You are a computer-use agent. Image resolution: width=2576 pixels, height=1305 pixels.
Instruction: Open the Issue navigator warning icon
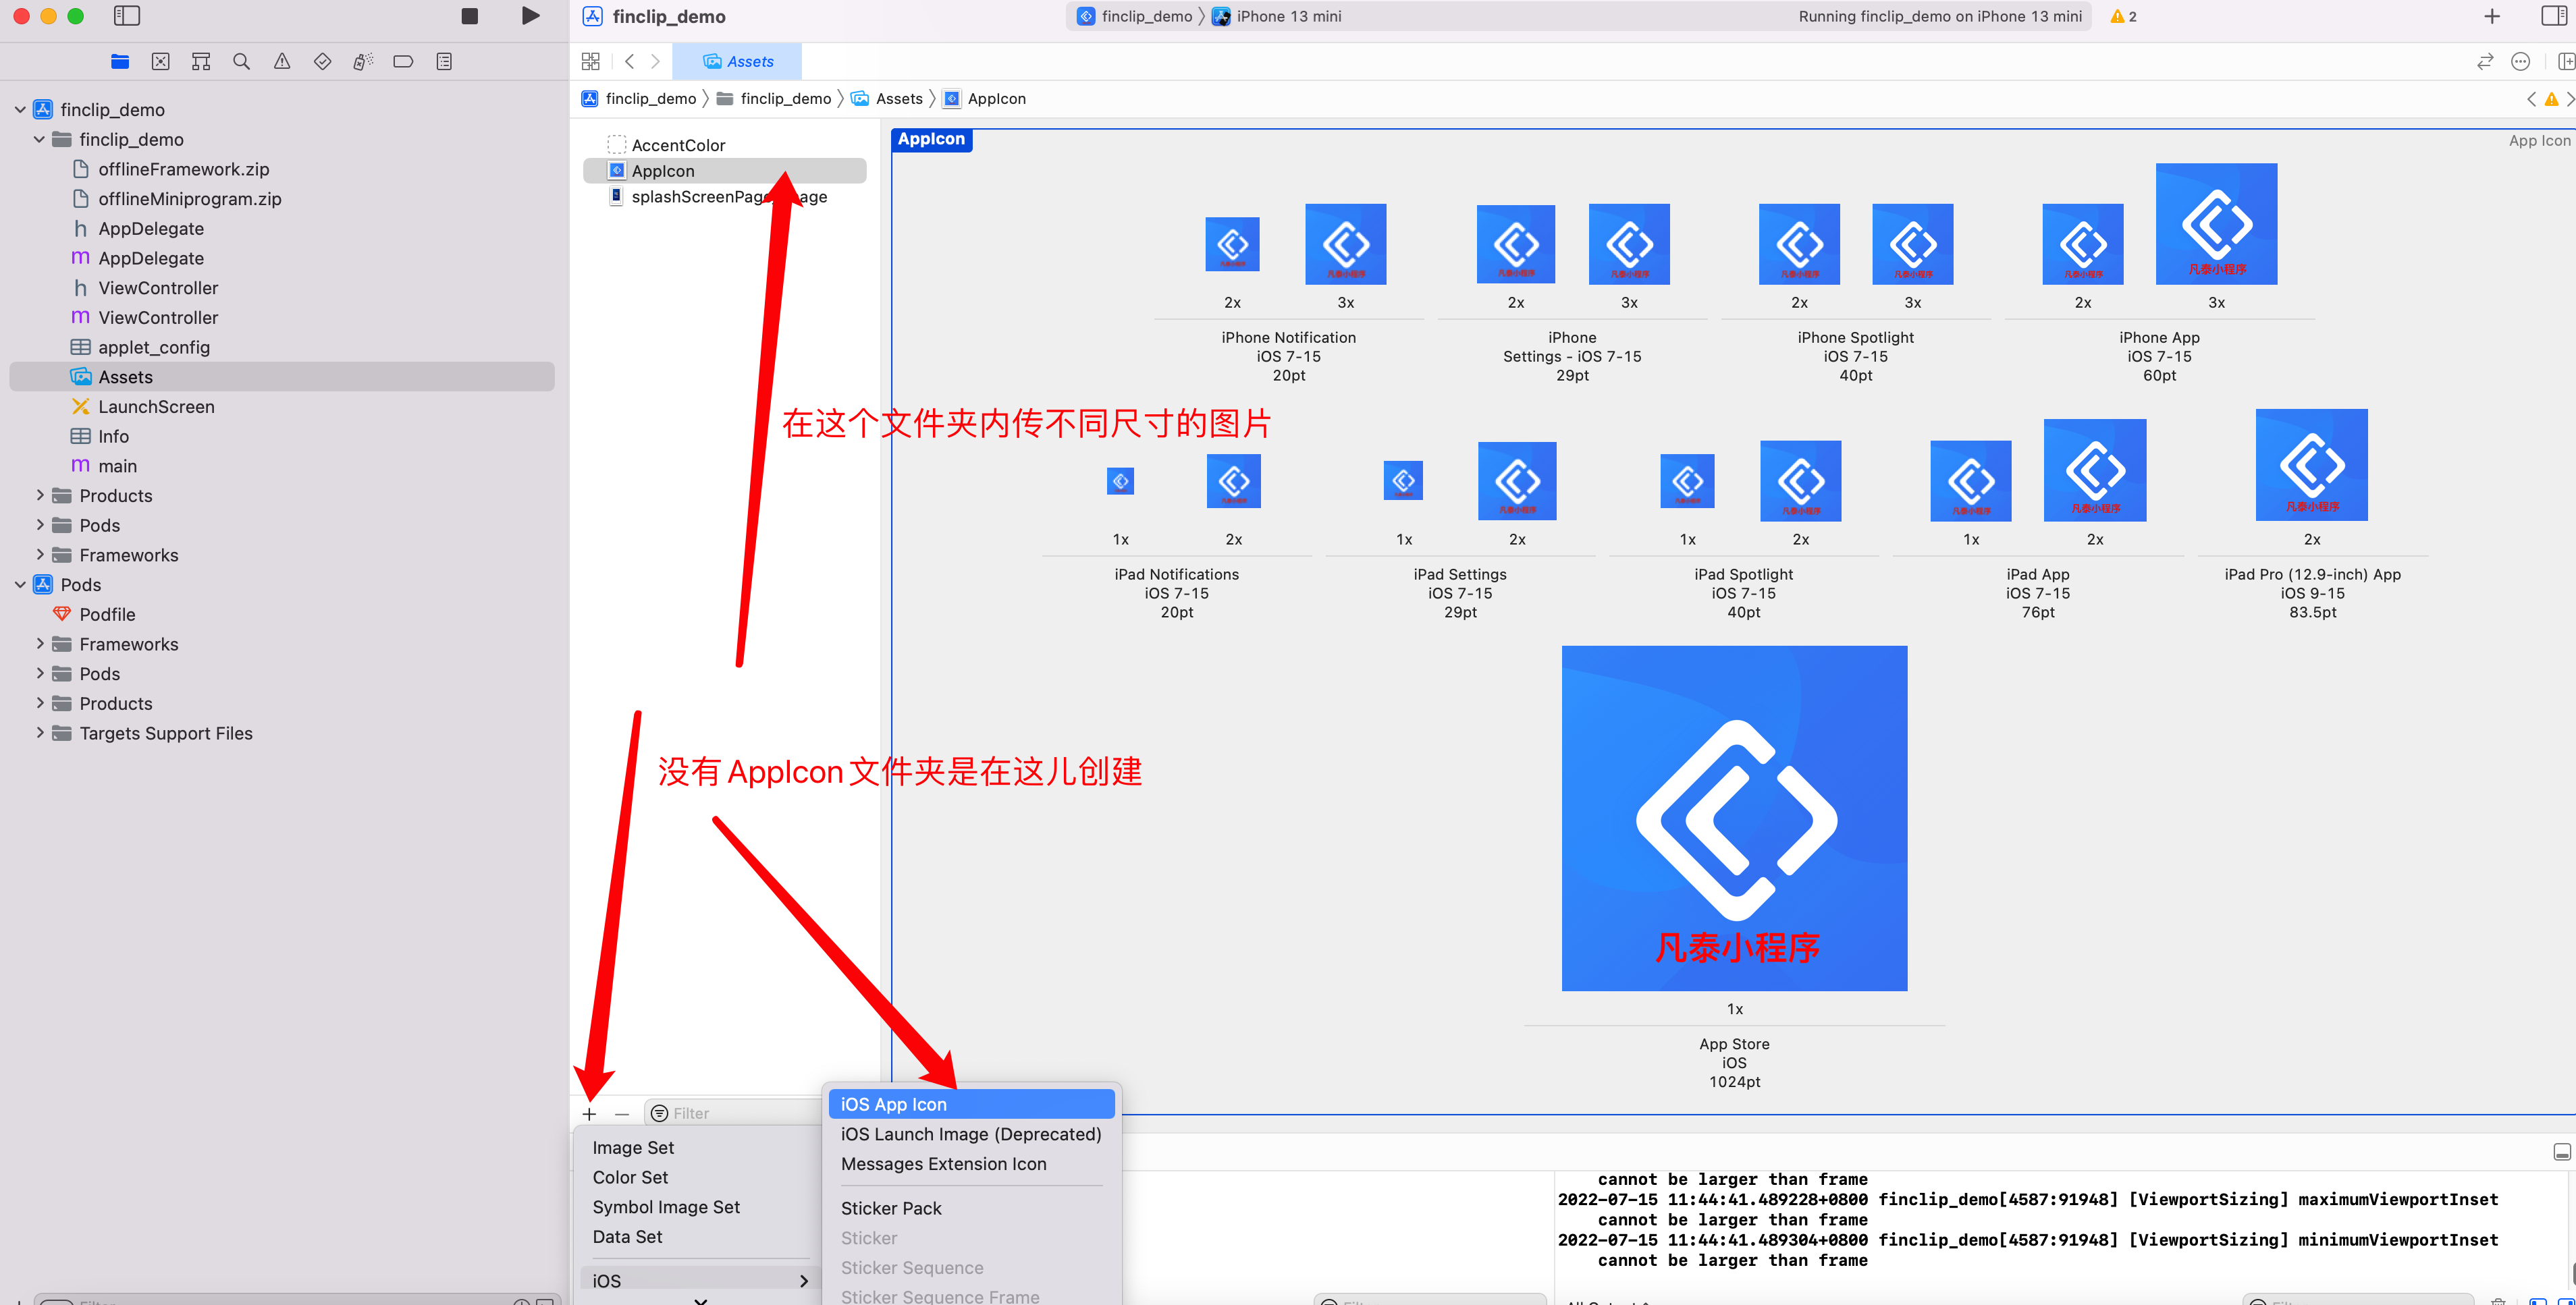coord(282,62)
